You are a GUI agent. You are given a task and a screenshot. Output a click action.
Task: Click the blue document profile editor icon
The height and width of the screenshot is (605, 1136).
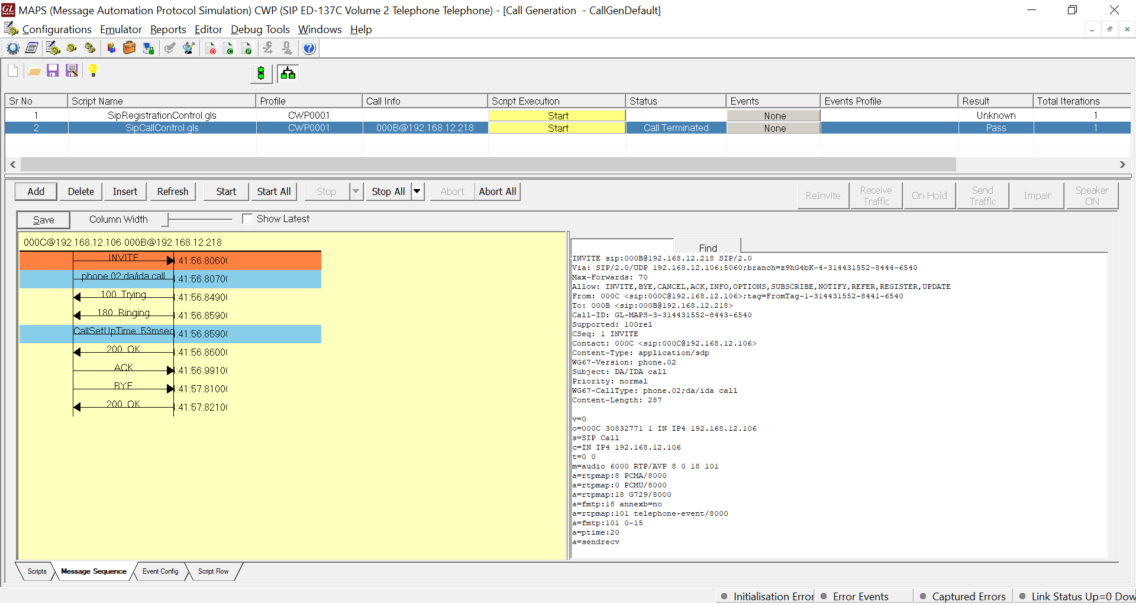(32, 48)
